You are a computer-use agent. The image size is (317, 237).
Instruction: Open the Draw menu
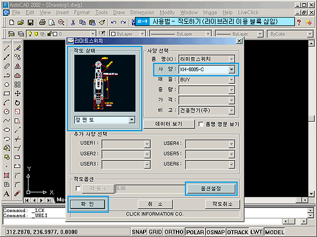tap(119, 12)
